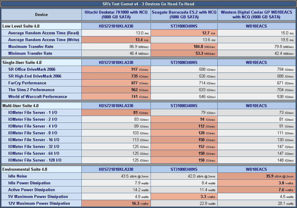Viewport: 297px width, 208px height.
Task: Select the 35.9 dB/A idle noise value
Action: pos(279,176)
